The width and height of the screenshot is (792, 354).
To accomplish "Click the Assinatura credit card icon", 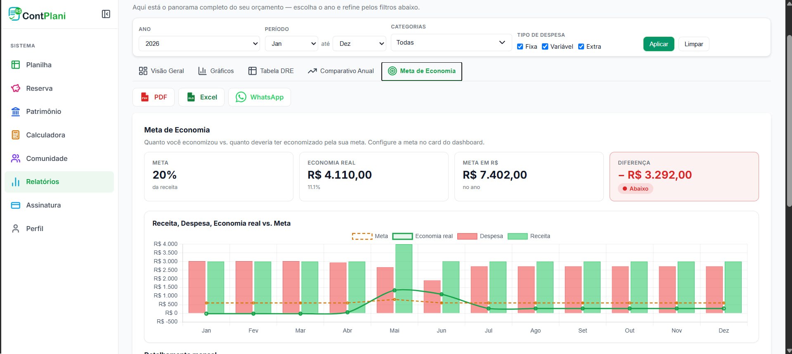I will pos(16,205).
